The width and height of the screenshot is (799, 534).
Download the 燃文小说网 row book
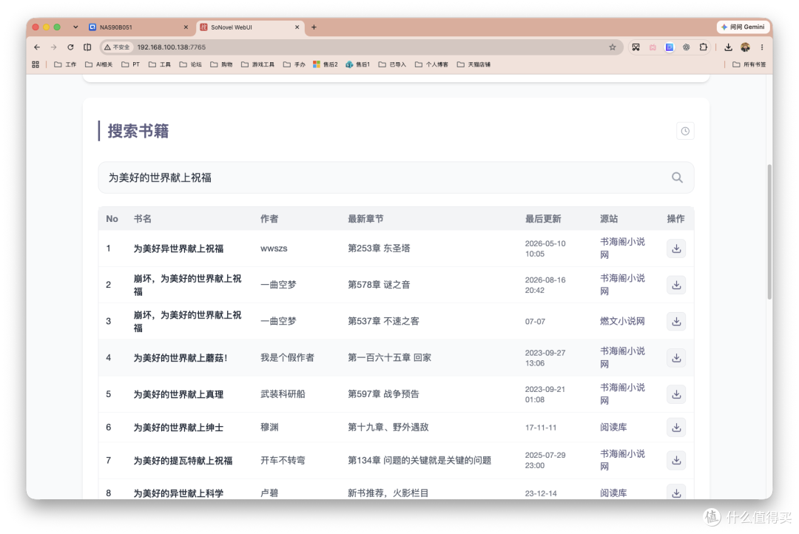675,322
